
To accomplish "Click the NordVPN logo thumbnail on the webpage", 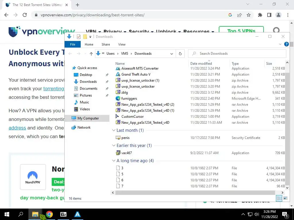I will [x=33, y=177].
